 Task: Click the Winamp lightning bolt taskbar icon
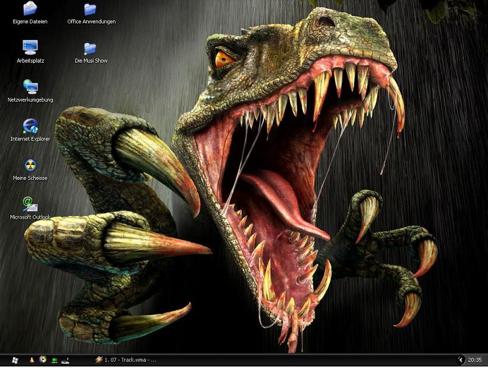[x=99, y=360]
